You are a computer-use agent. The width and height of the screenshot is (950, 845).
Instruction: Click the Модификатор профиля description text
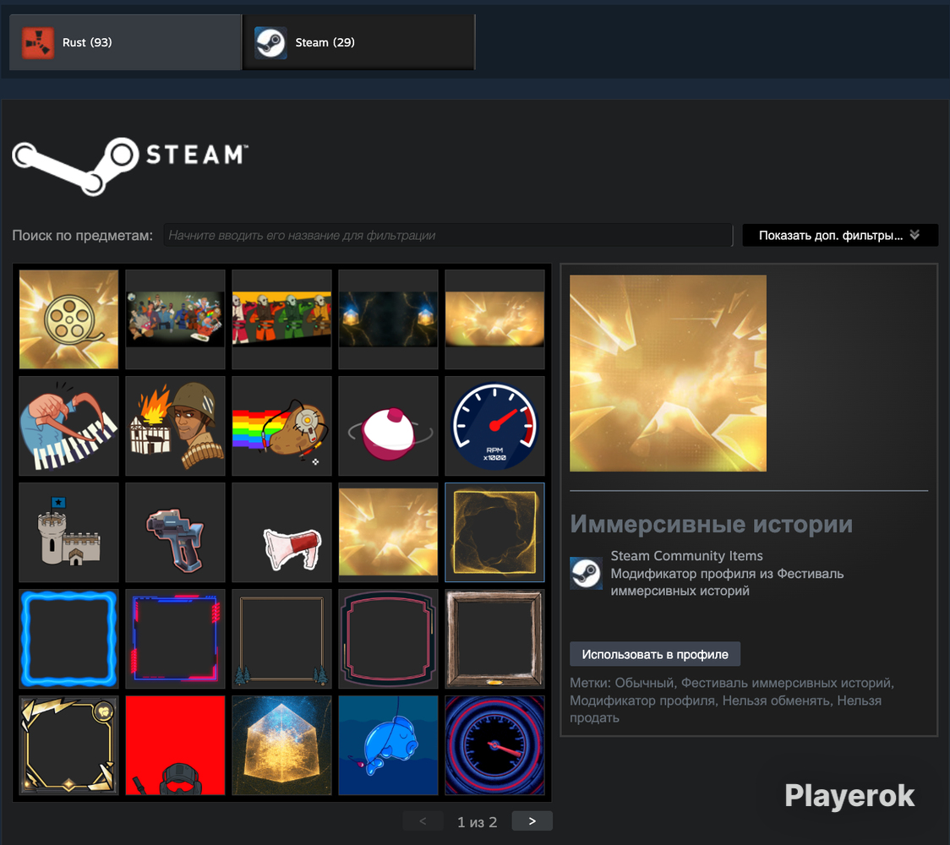(727, 582)
